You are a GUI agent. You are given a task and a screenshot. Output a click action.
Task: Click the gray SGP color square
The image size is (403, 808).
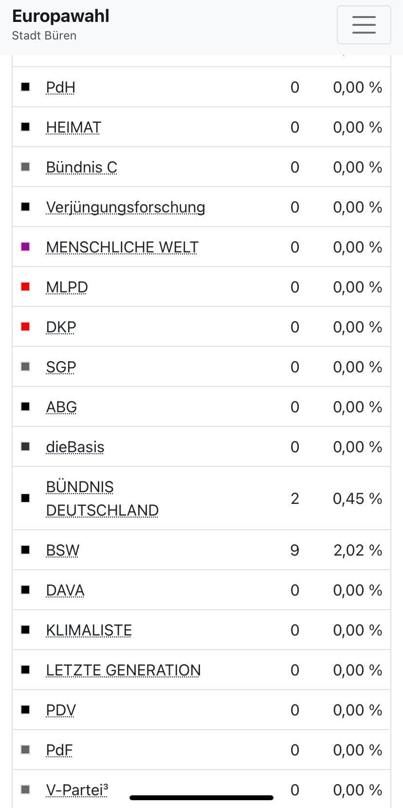pos(26,366)
